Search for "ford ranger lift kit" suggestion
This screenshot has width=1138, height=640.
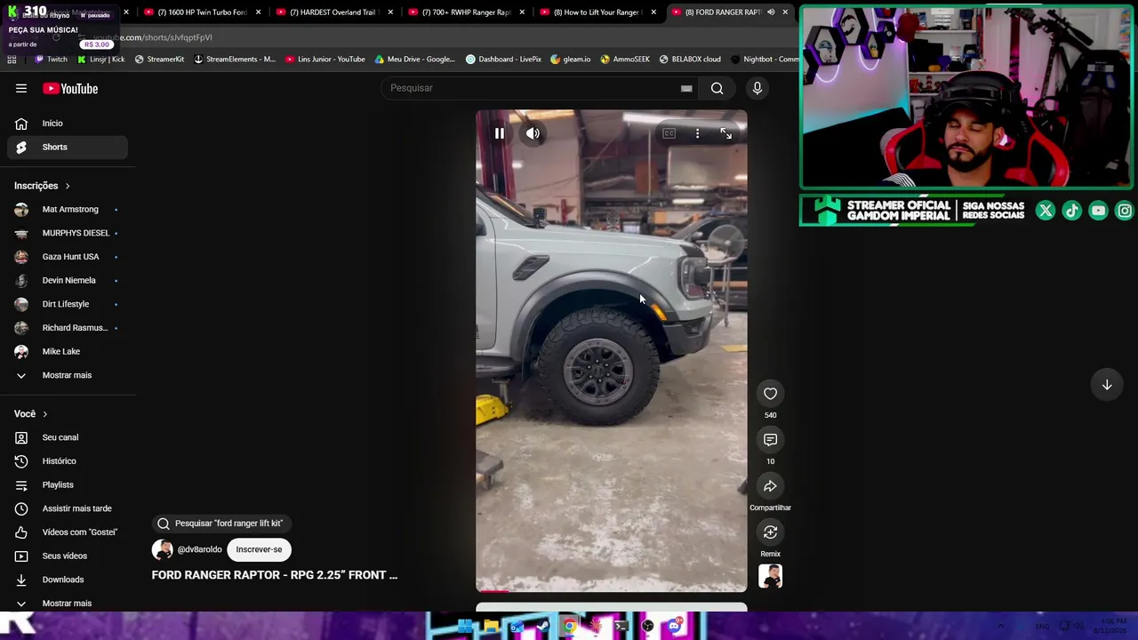pos(220,524)
